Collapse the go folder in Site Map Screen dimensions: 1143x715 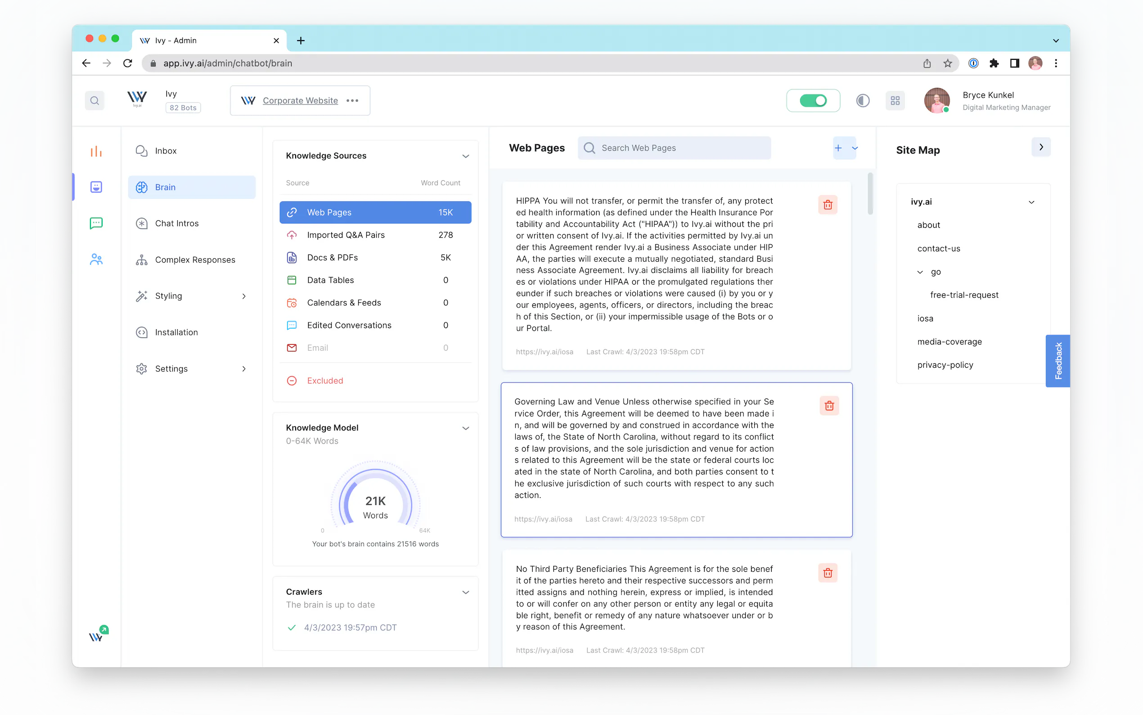(920, 272)
